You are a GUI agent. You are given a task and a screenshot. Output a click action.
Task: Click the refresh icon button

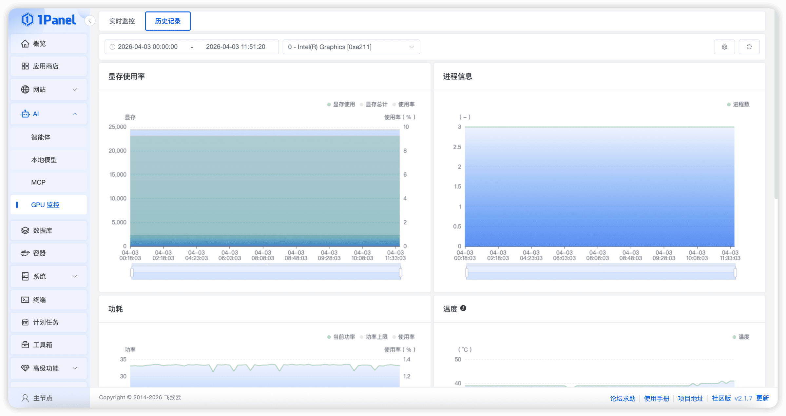[x=749, y=47]
